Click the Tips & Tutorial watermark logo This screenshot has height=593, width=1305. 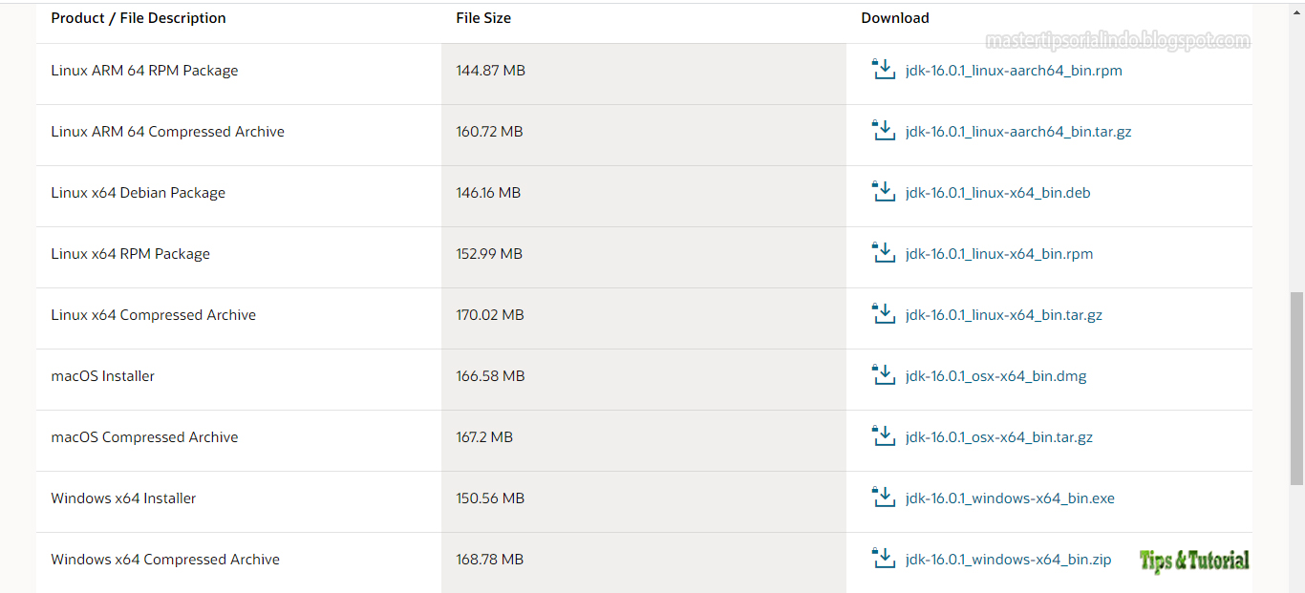point(1194,561)
